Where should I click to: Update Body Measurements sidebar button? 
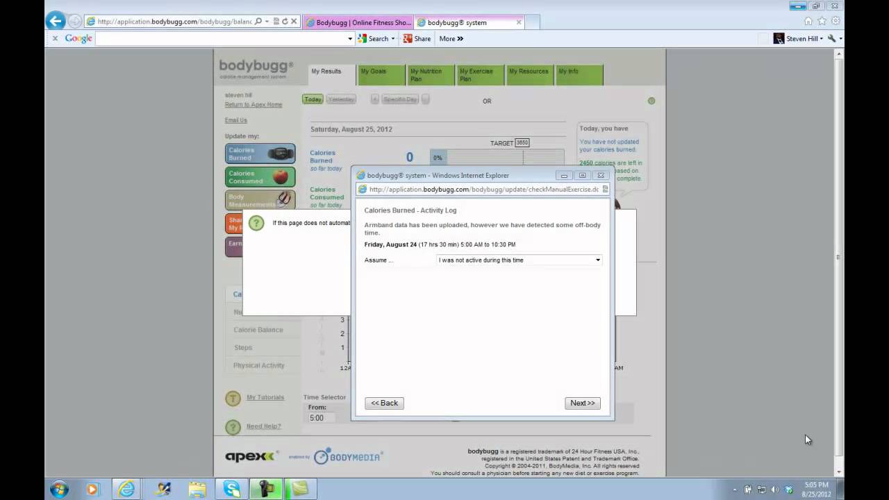pyautogui.click(x=260, y=200)
